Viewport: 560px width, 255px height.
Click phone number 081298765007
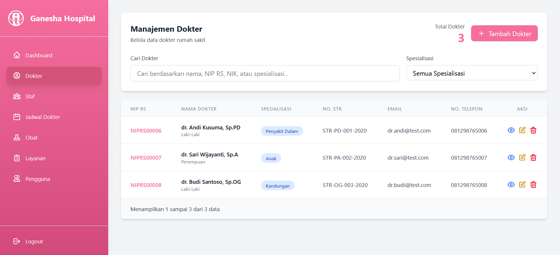469,158
